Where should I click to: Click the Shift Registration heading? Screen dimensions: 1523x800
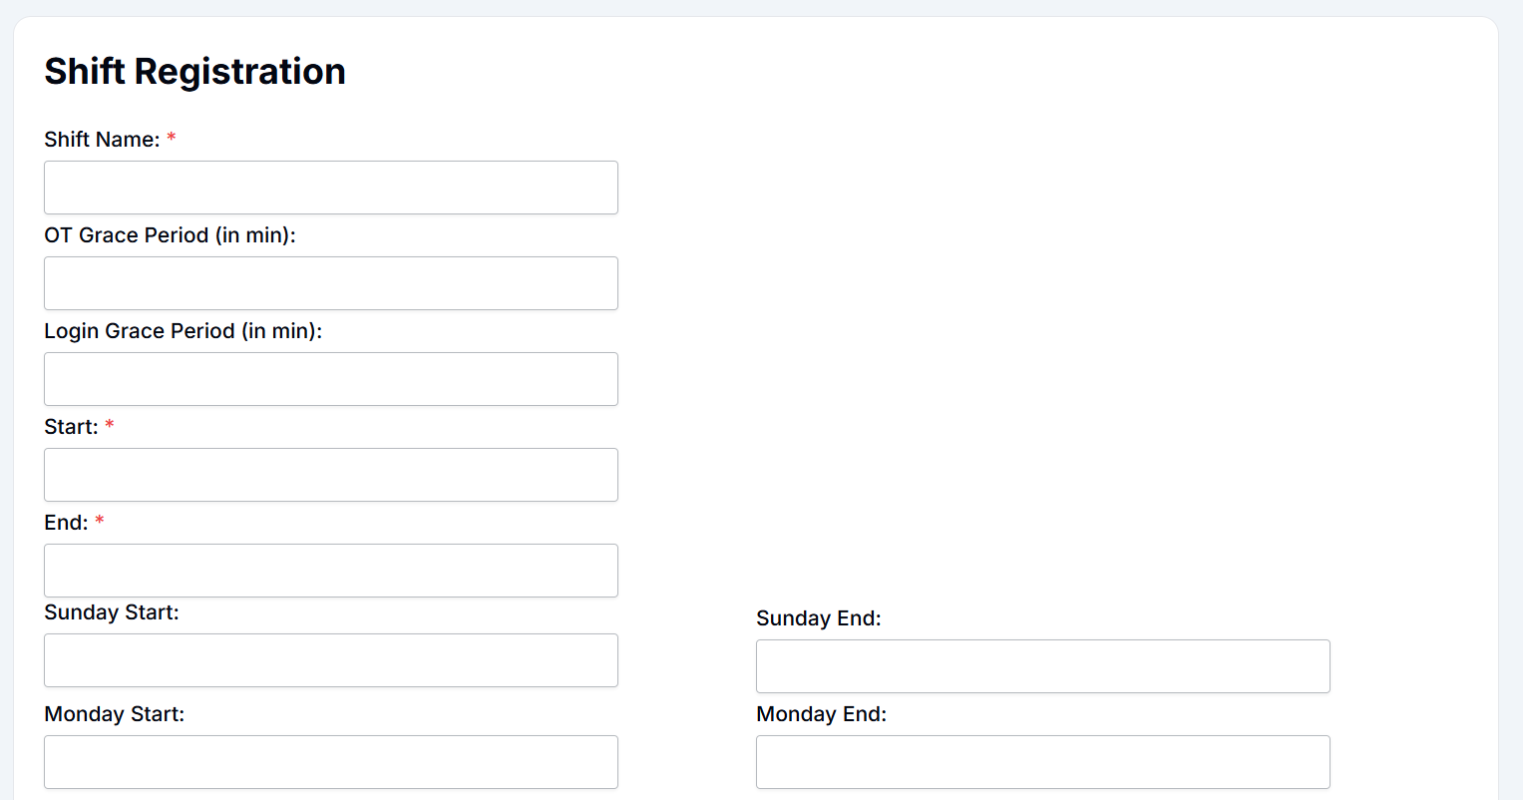pyautogui.click(x=194, y=71)
